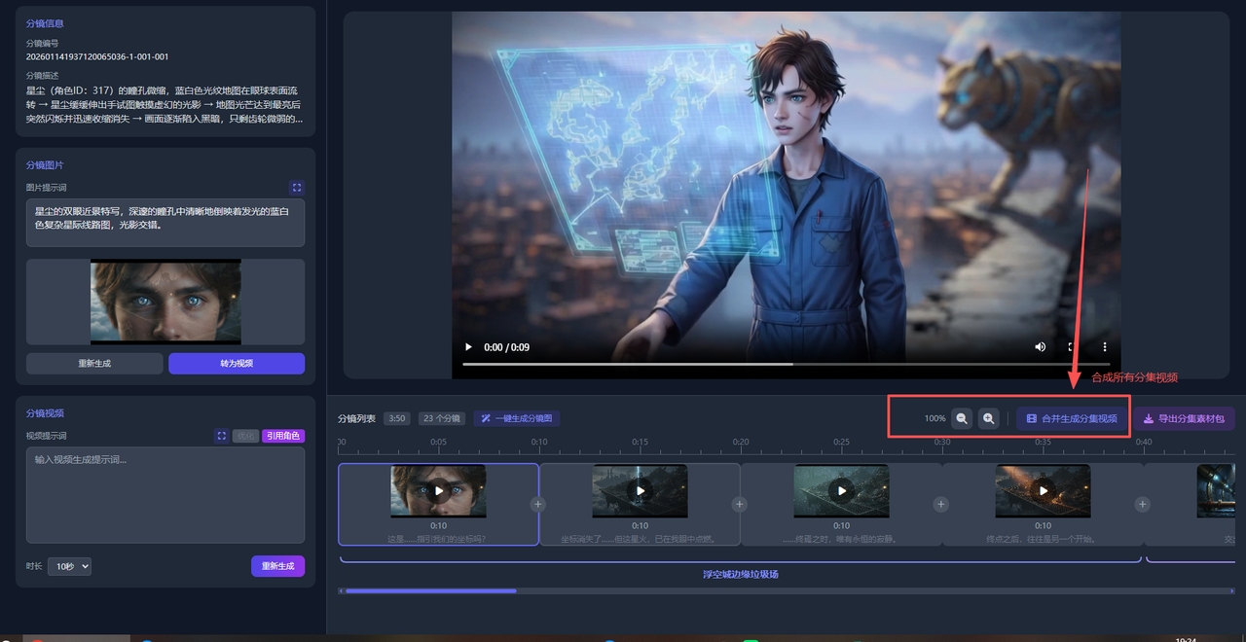Play the main preview video
Image resolution: width=1246 pixels, height=642 pixels.
point(468,347)
